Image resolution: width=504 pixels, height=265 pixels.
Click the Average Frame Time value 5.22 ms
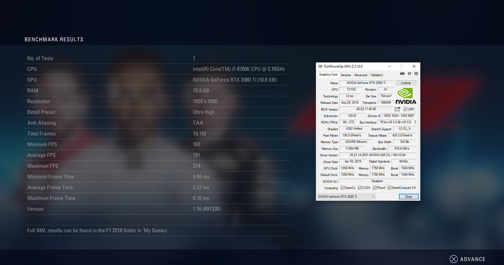tap(201, 187)
